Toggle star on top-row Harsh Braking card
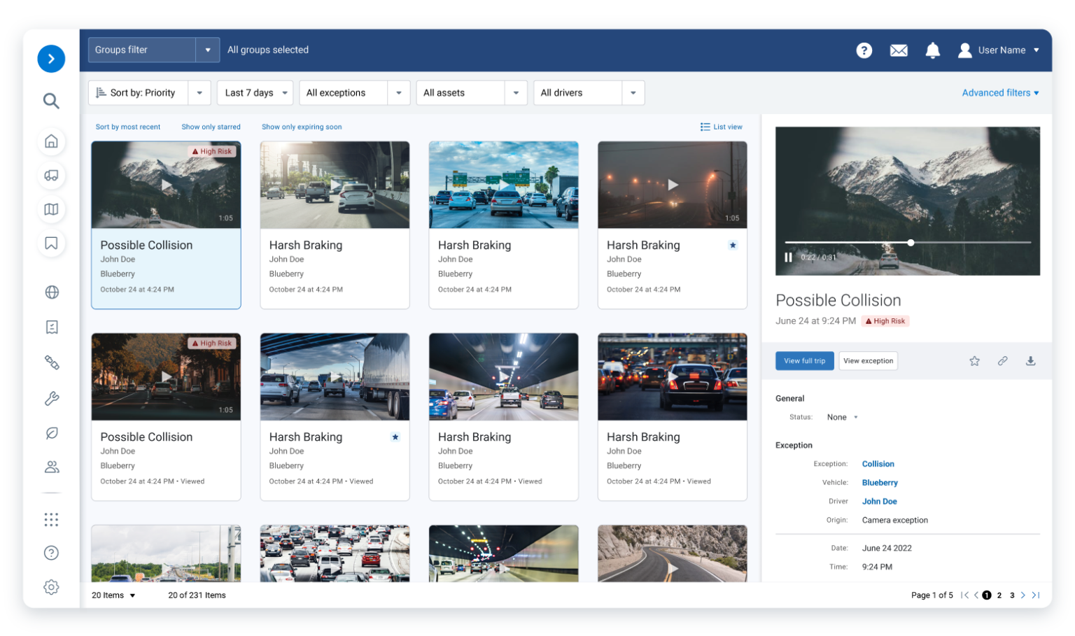The width and height of the screenshot is (1075, 636). click(733, 246)
